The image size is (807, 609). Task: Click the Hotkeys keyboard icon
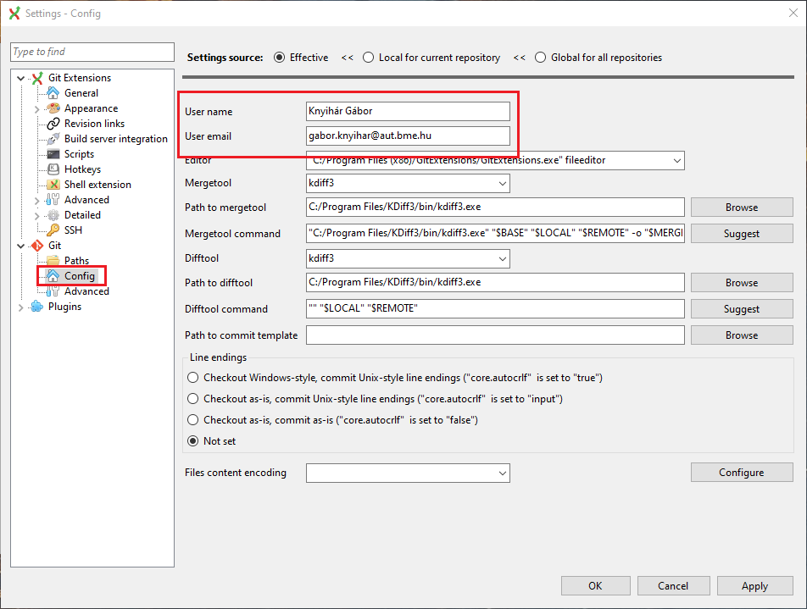click(x=53, y=169)
